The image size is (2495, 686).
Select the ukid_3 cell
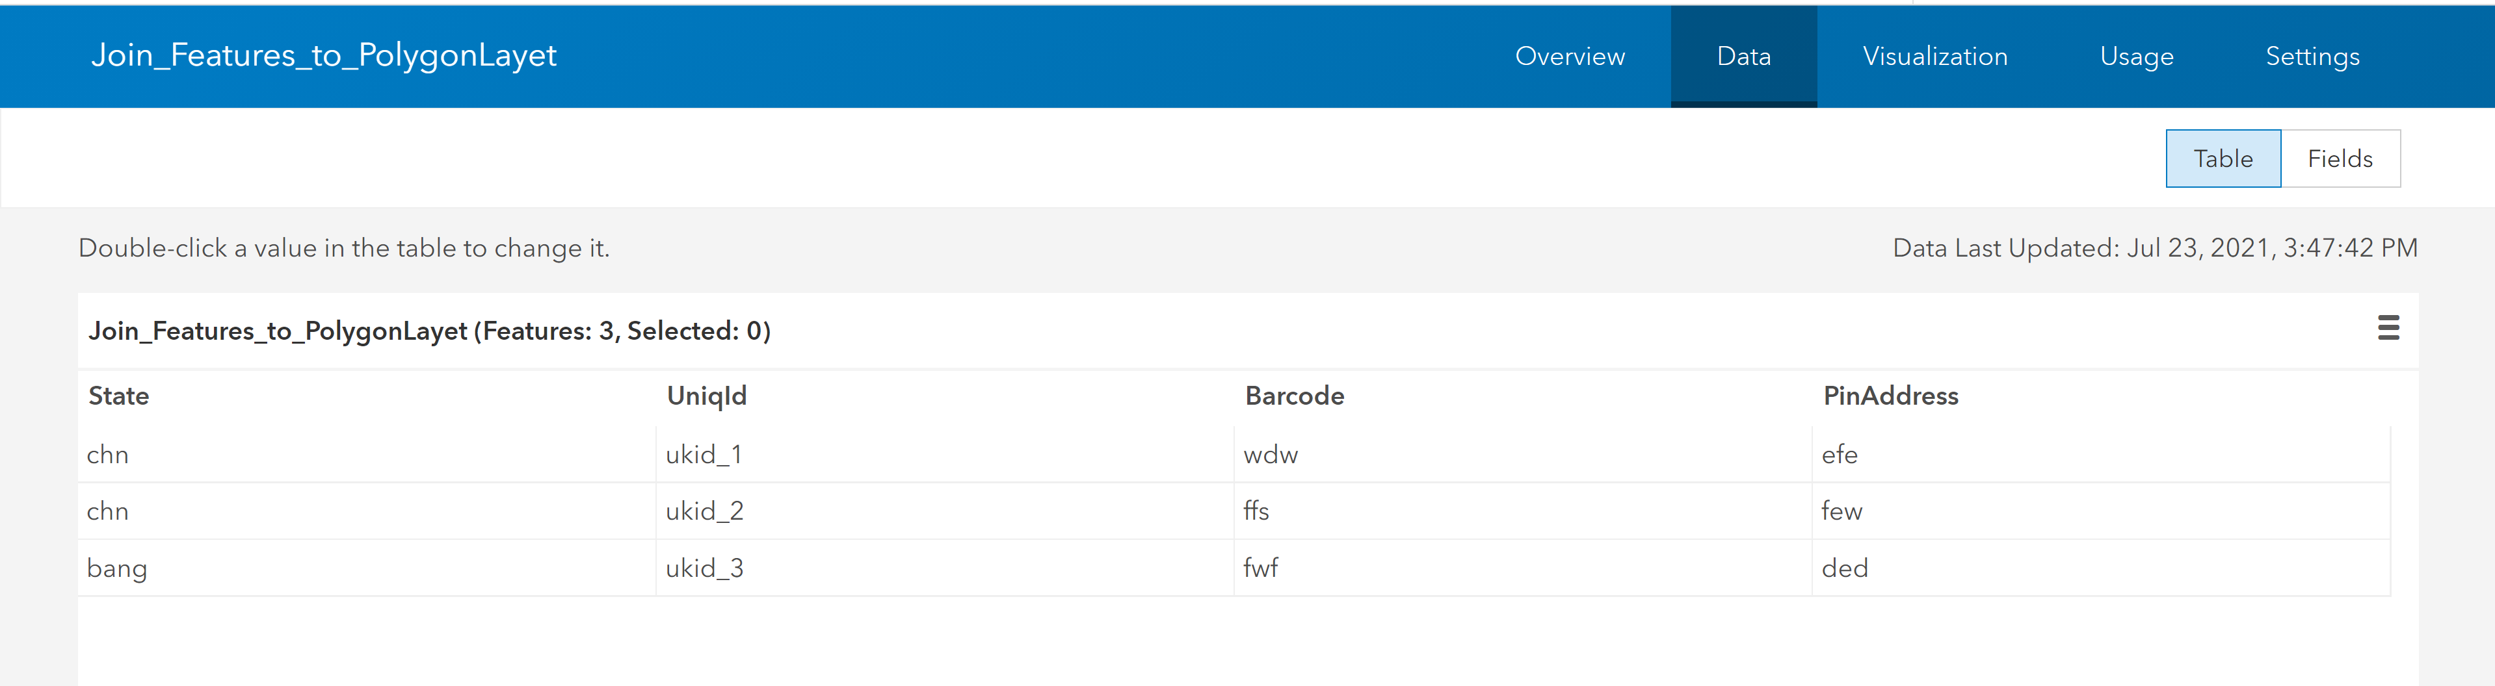coord(704,568)
